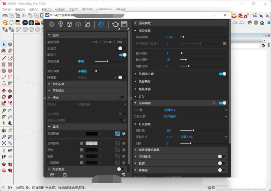Select the SketchUp Select arrow tool

[4, 45]
